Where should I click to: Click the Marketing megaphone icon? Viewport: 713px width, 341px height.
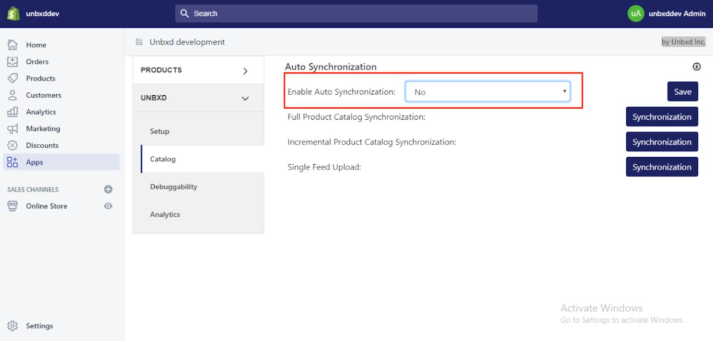[12, 129]
